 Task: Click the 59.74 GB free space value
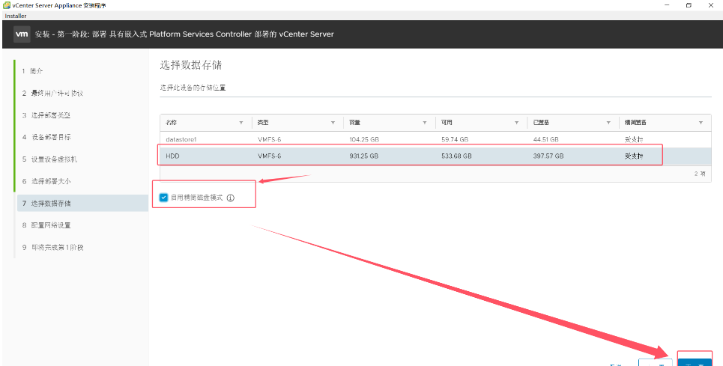point(455,139)
